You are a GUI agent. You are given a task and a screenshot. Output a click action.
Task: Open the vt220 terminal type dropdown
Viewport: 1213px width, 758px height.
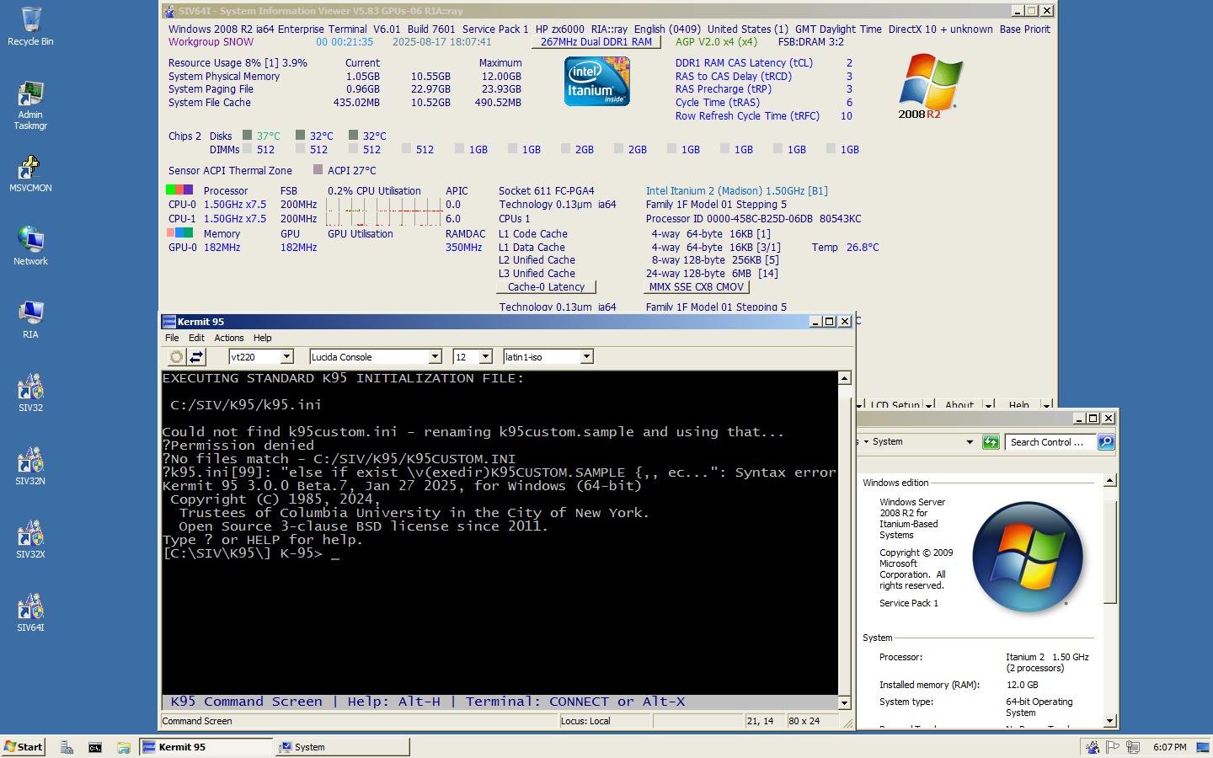(x=286, y=357)
